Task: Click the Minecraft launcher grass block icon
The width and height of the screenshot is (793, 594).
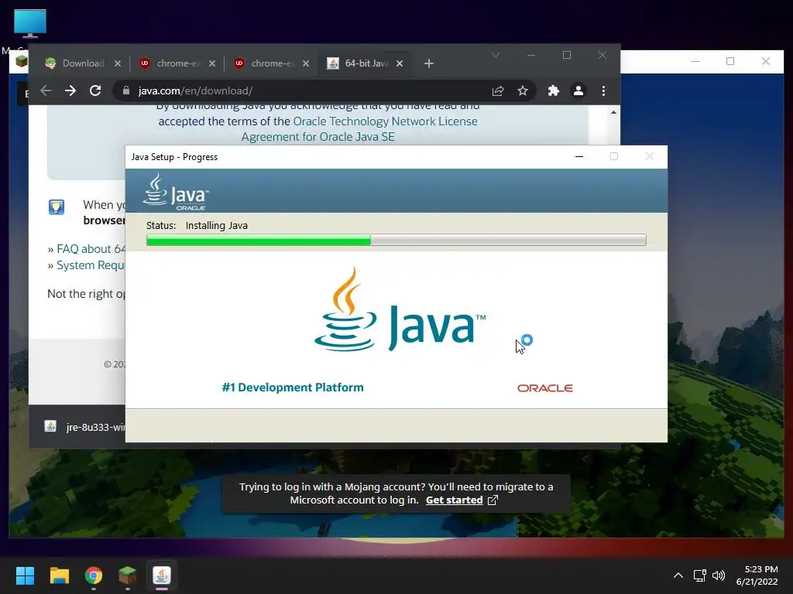Action: pos(21,61)
